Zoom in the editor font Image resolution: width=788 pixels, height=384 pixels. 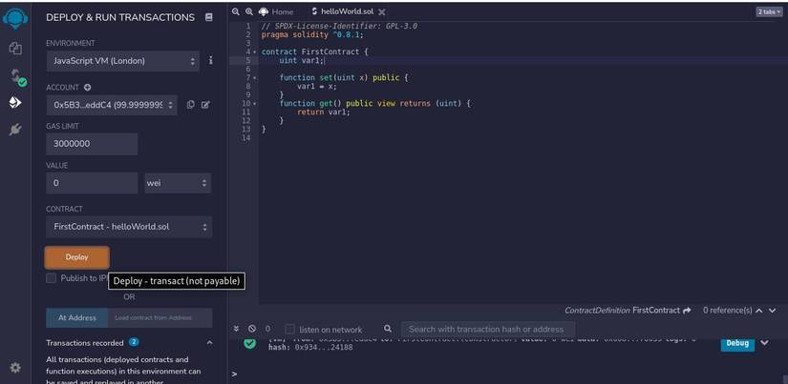[248, 11]
